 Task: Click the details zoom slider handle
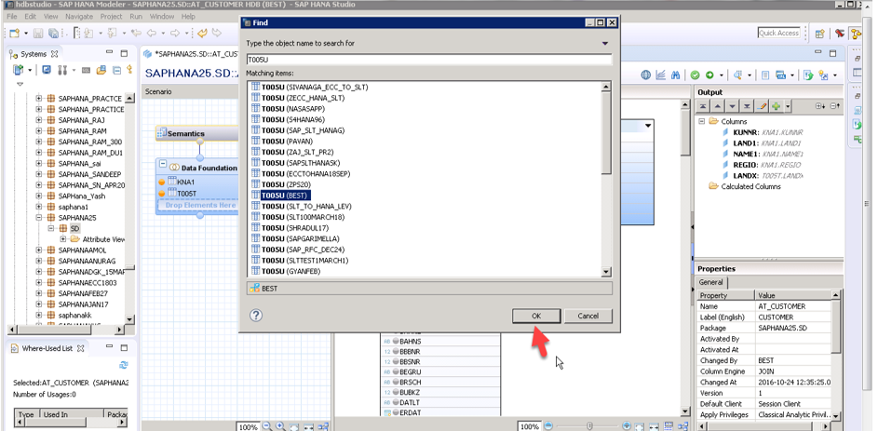588,426
